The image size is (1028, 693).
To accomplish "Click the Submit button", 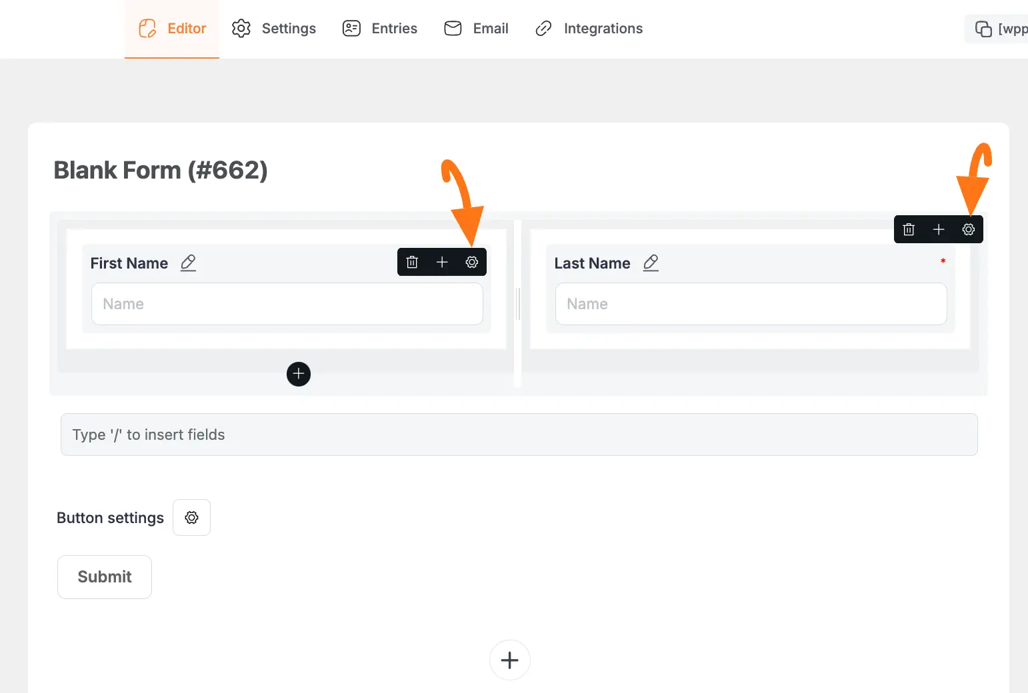I will [x=105, y=576].
